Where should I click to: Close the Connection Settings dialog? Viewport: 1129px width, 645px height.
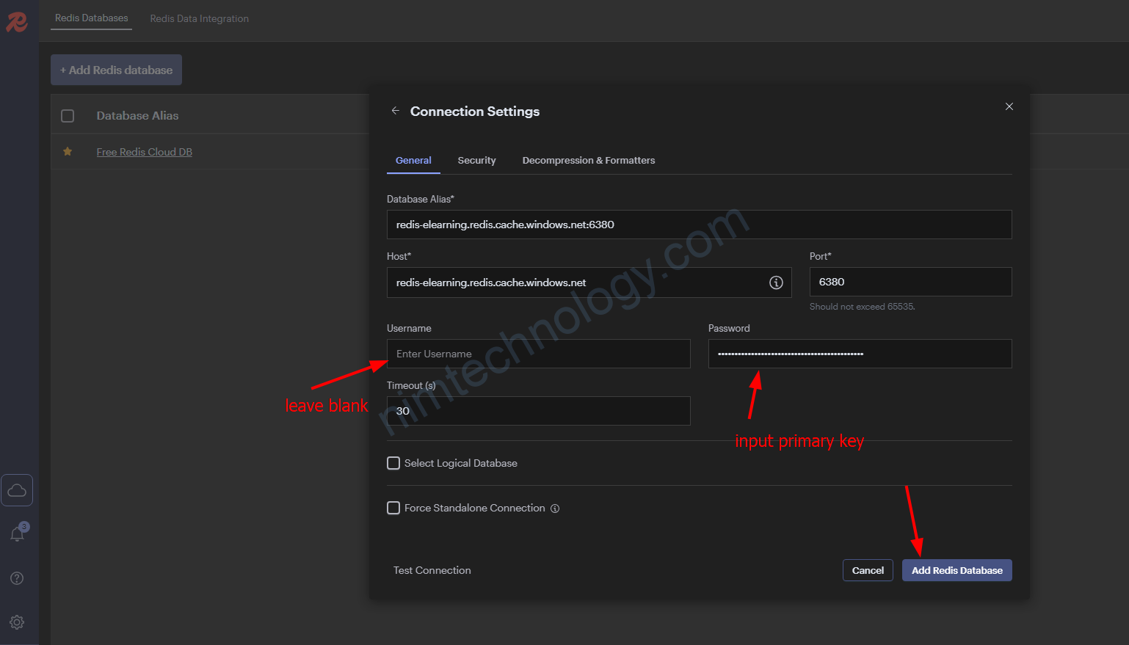point(1009,106)
